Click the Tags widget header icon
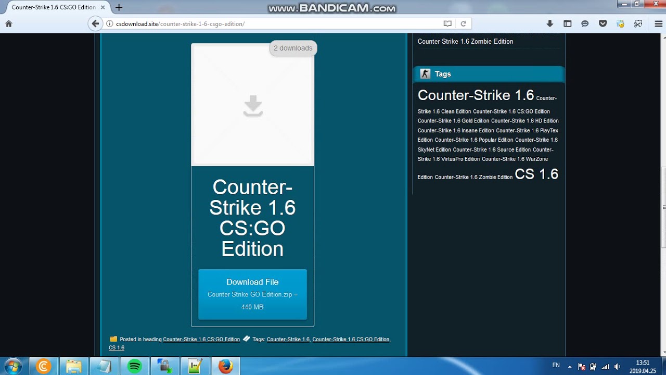Screen dimensions: 666x375 (425, 74)
